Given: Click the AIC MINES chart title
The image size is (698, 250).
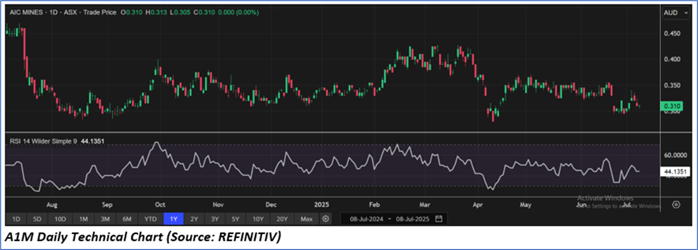Looking at the screenshot, I should [x=30, y=12].
